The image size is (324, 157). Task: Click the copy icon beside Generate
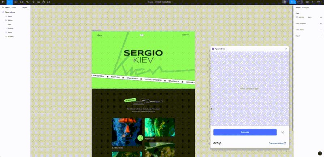[x=283, y=132]
